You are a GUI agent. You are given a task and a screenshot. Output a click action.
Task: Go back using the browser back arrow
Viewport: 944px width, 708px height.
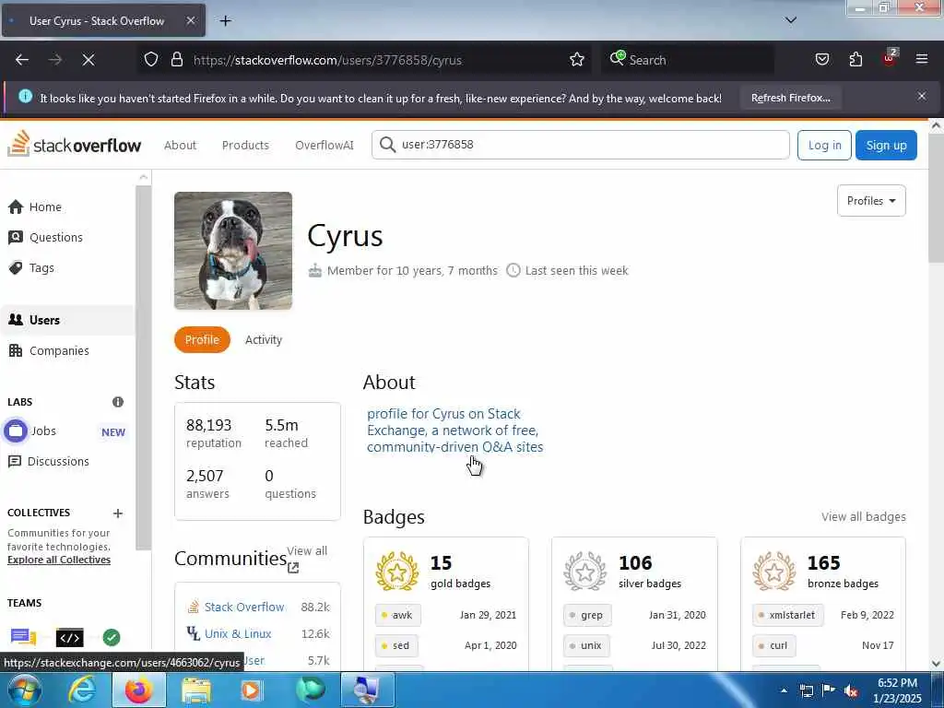(22, 60)
